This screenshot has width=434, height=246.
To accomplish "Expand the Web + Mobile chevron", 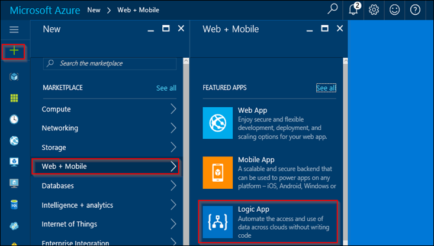I will point(173,166).
